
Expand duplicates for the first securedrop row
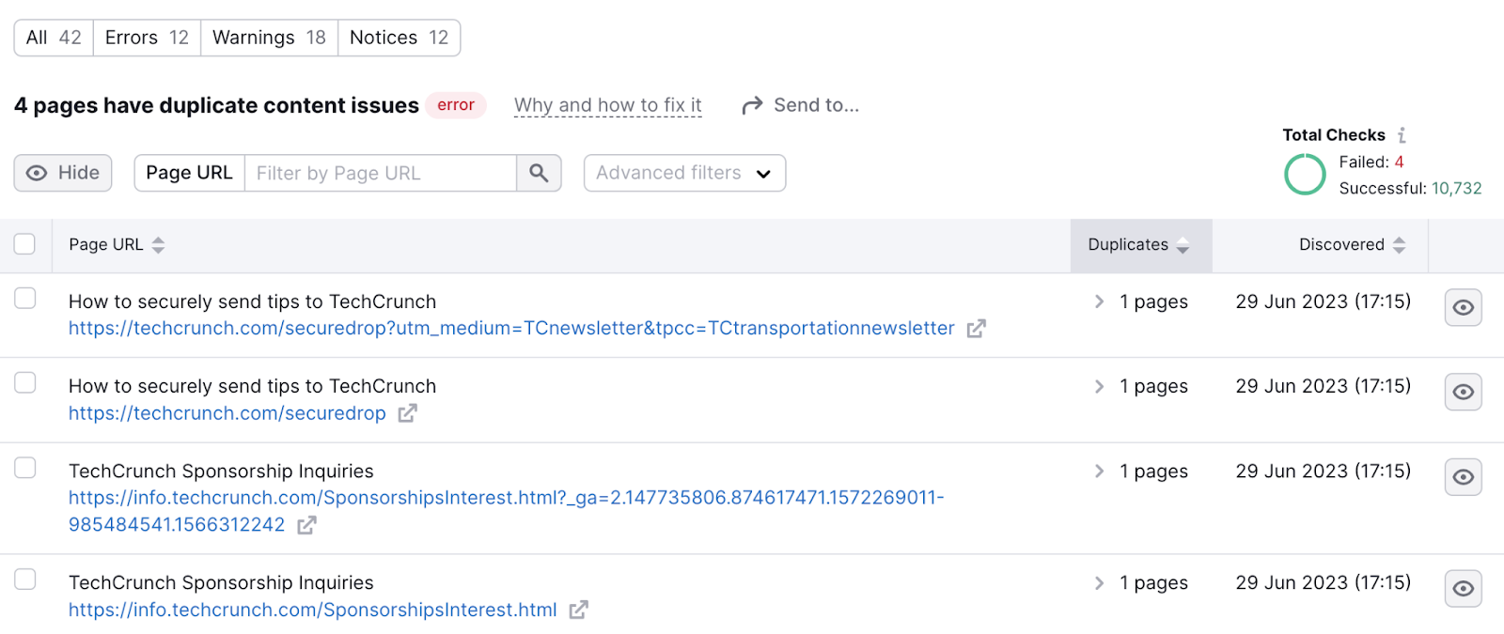(x=1097, y=302)
